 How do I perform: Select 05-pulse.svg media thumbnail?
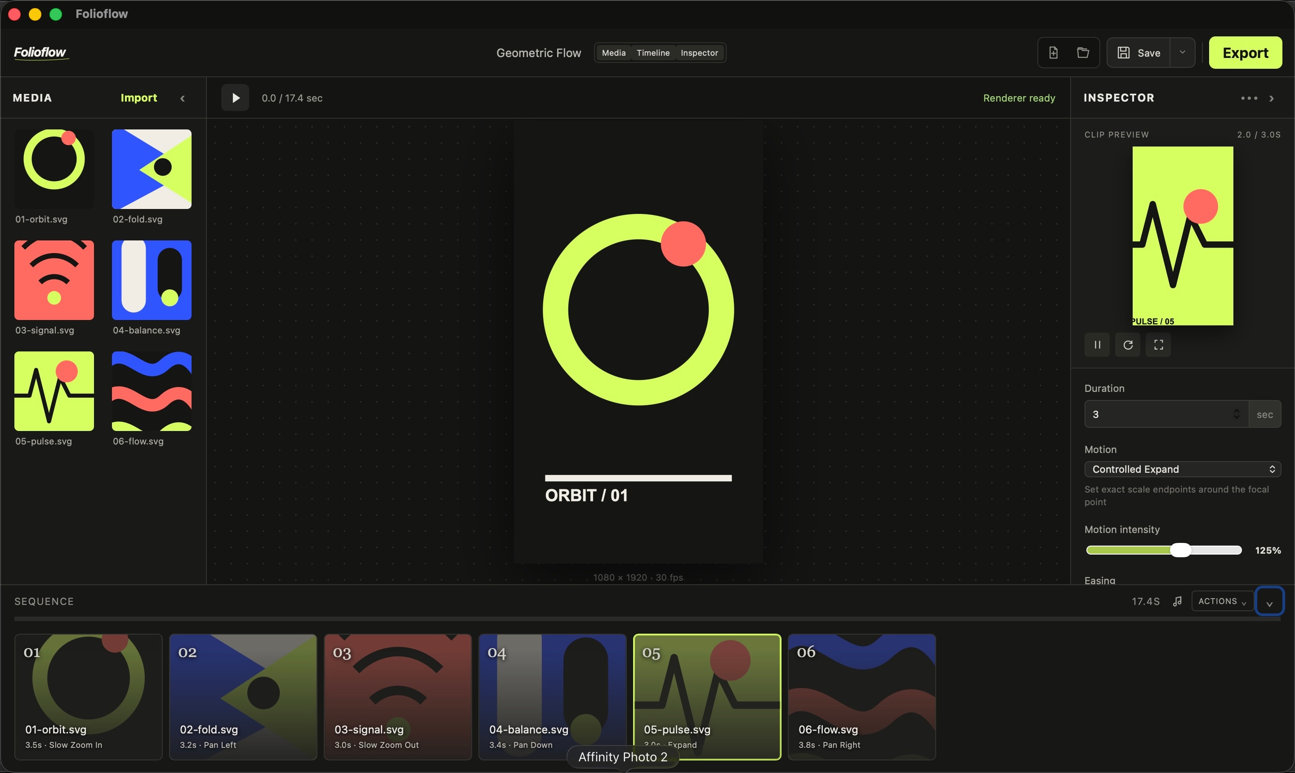coord(54,391)
